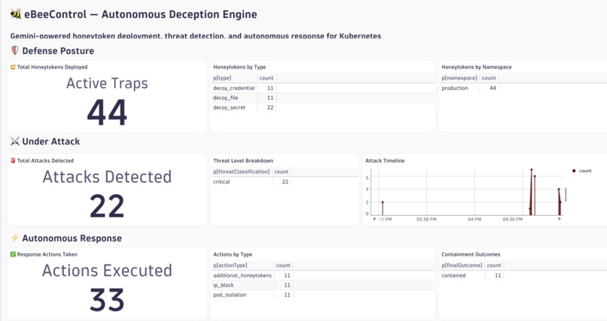Click the red icon beside Total Attacks Detected
The image size is (607, 321).
click(13, 161)
